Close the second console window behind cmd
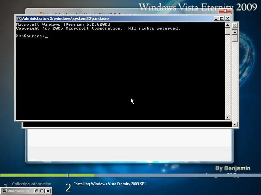 pos(235,26)
